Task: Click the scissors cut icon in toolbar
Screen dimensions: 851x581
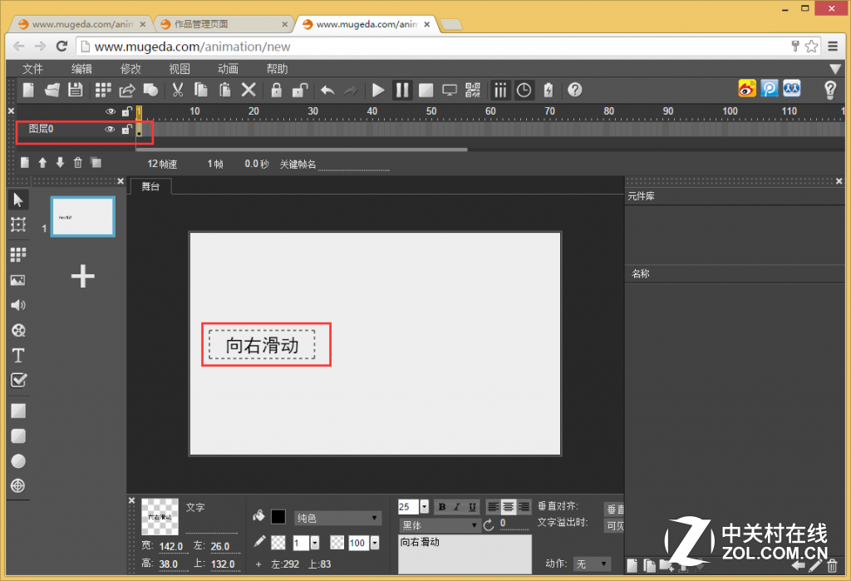Action: tap(178, 90)
